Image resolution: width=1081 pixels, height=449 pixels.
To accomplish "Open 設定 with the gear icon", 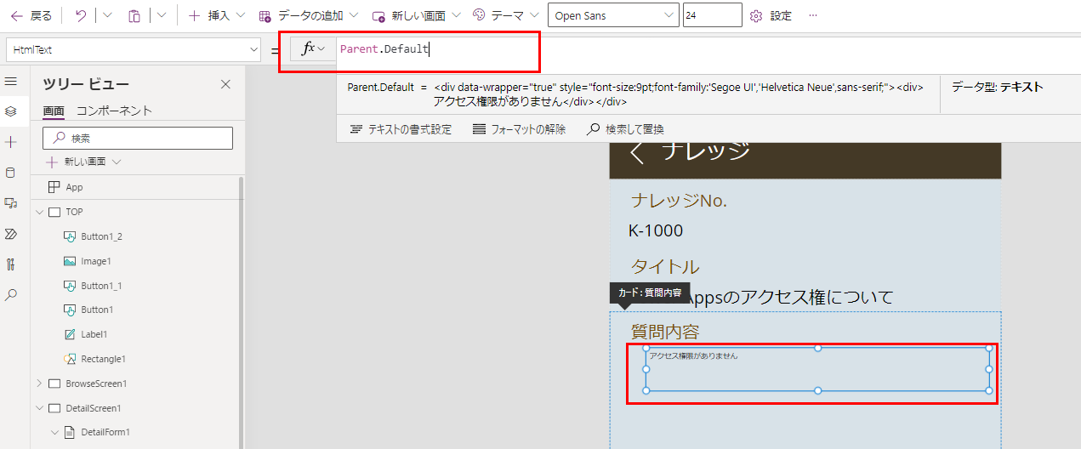I will [x=771, y=15].
